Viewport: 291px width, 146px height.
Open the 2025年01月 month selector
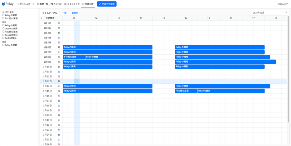[270, 12]
